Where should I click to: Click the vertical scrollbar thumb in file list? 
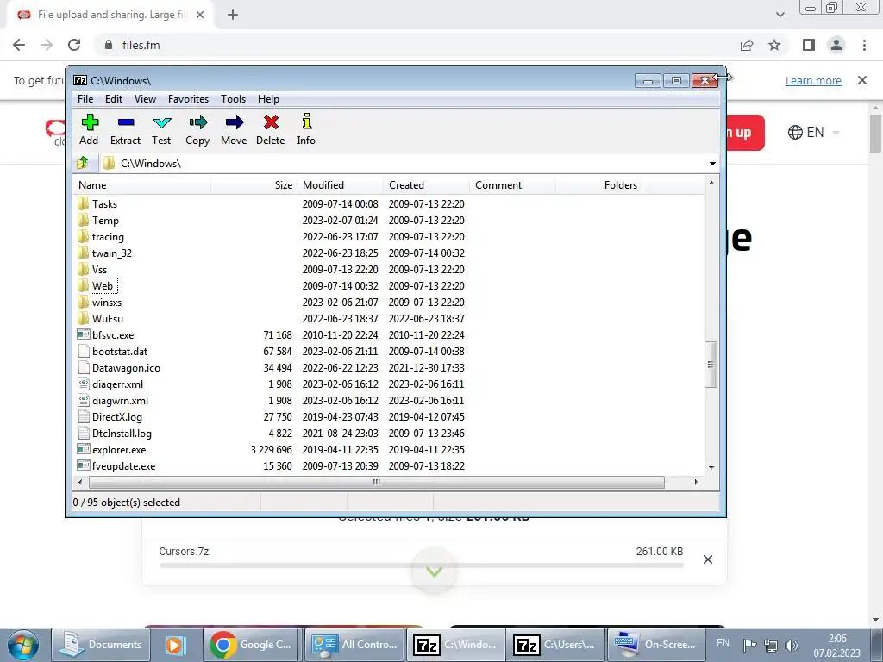711,365
